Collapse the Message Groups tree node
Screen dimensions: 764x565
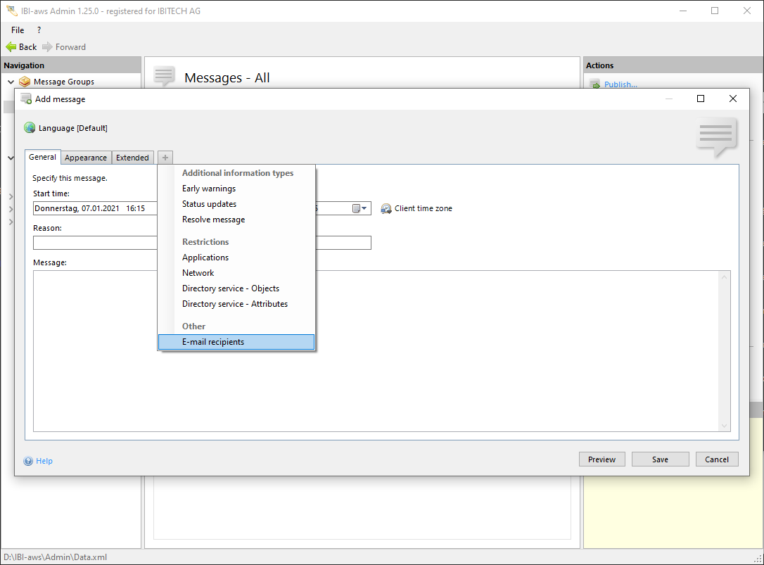click(11, 82)
